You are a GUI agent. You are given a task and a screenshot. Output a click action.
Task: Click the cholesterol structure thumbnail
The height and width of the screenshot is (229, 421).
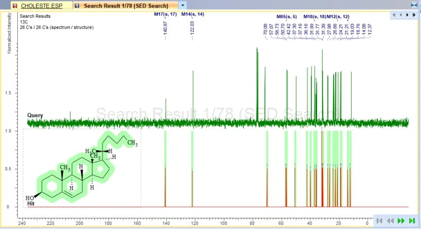[x=82, y=168]
